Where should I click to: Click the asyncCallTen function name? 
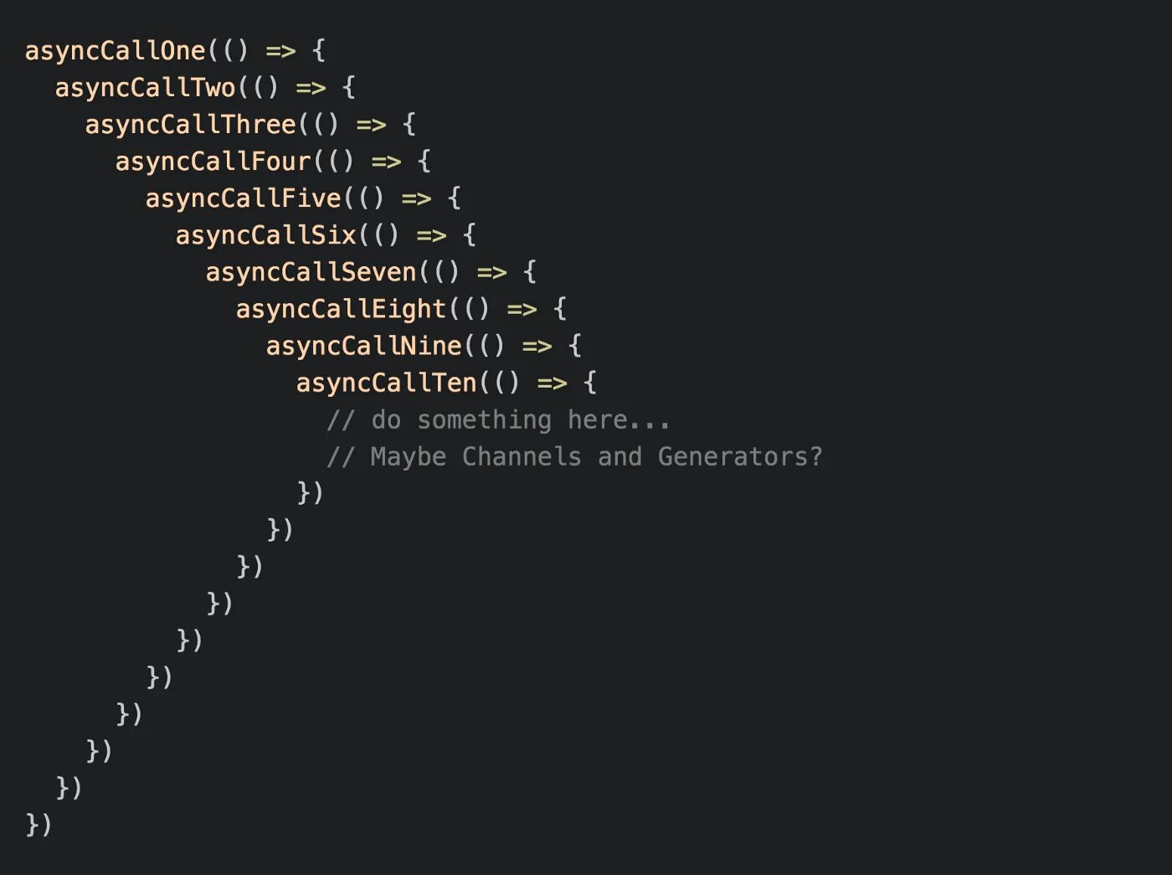pos(387,383)
